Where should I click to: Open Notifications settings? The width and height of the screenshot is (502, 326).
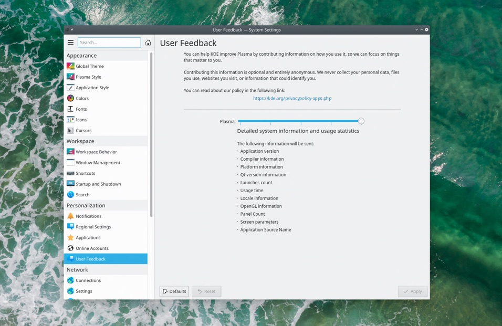(88, 216)
